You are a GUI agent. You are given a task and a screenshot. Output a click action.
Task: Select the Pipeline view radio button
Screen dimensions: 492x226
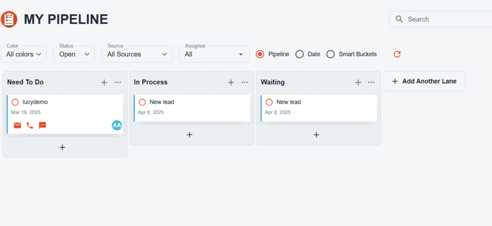tap(260, 54)
